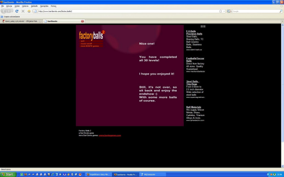Click the more BONTE games button
284x177 pixels.
(92, 46)
